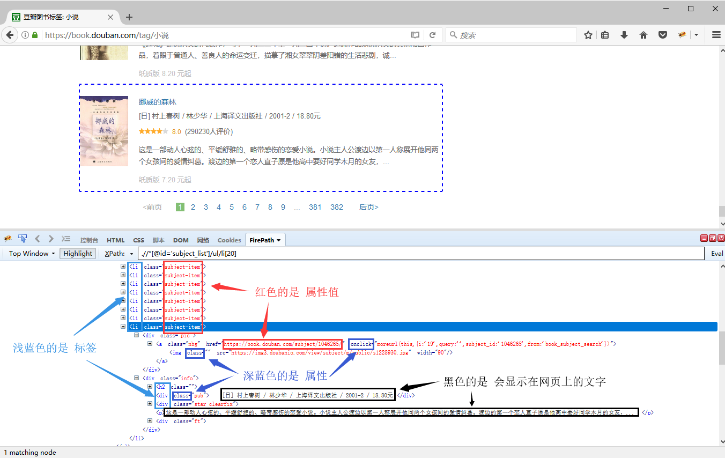Close the 豆瓣图书标签 tab
The image size is (725, 458).
[110, 17]
